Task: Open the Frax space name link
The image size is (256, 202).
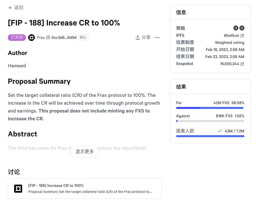Action: [41, 38]
